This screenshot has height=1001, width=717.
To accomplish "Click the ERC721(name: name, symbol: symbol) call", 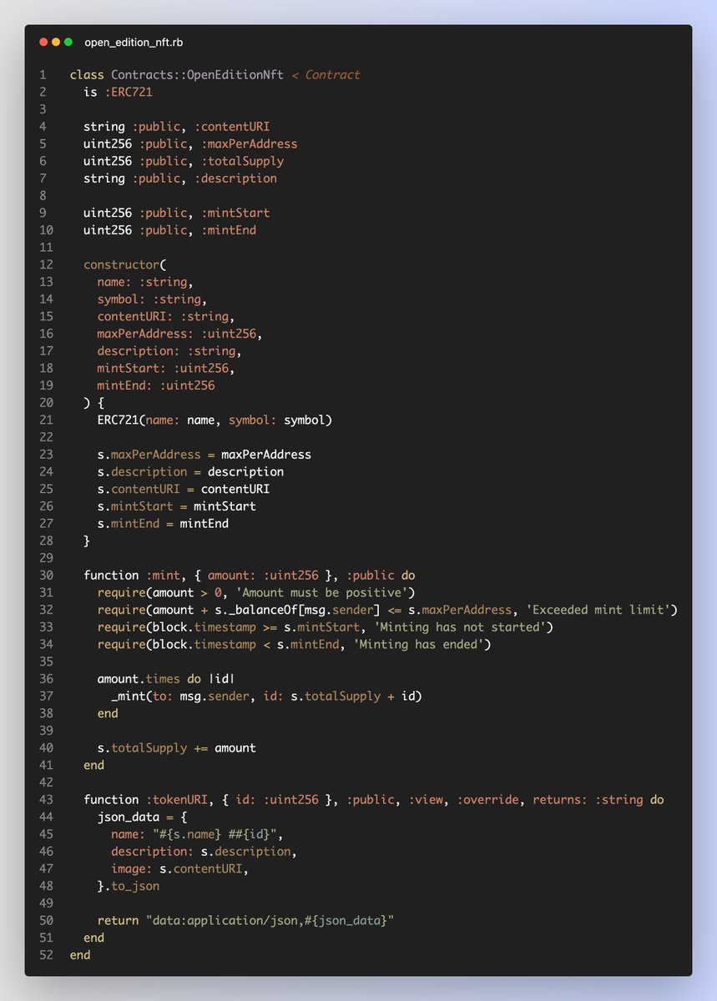I will [215, 420].
